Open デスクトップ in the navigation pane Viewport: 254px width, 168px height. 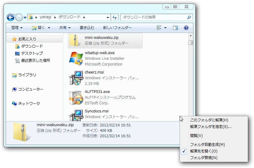coord(32,53)
